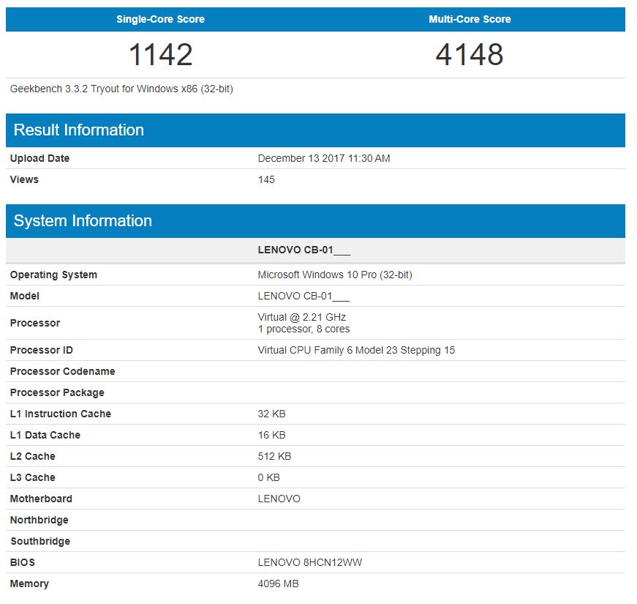The height and width of the screenshot is (604, 637).
Task: Click the System Information section header
Action: [315, 221]
